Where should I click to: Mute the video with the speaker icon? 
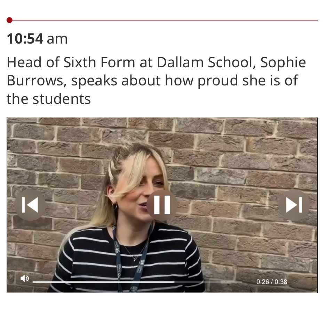(x=25, y=278)
